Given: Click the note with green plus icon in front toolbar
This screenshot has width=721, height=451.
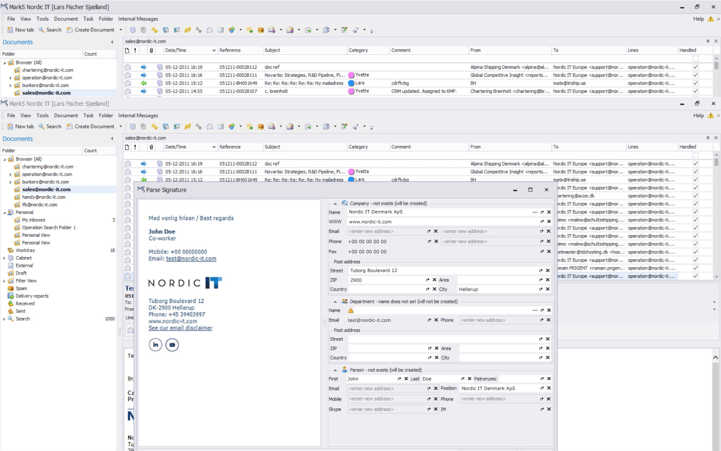Looking at the screenshot, I should tap(250, 127).
